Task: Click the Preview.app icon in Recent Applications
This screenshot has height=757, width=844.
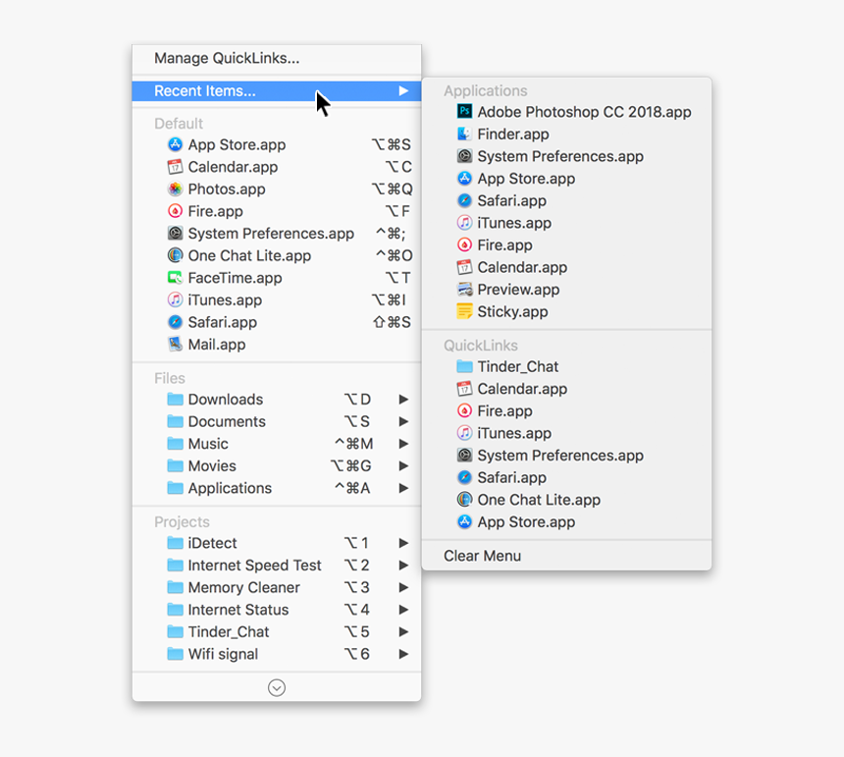Action: coord(465,290)
